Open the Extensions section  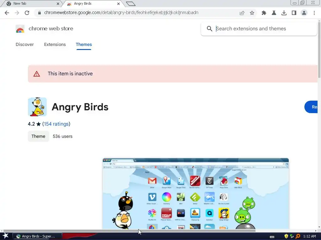[x=55, y=44]
